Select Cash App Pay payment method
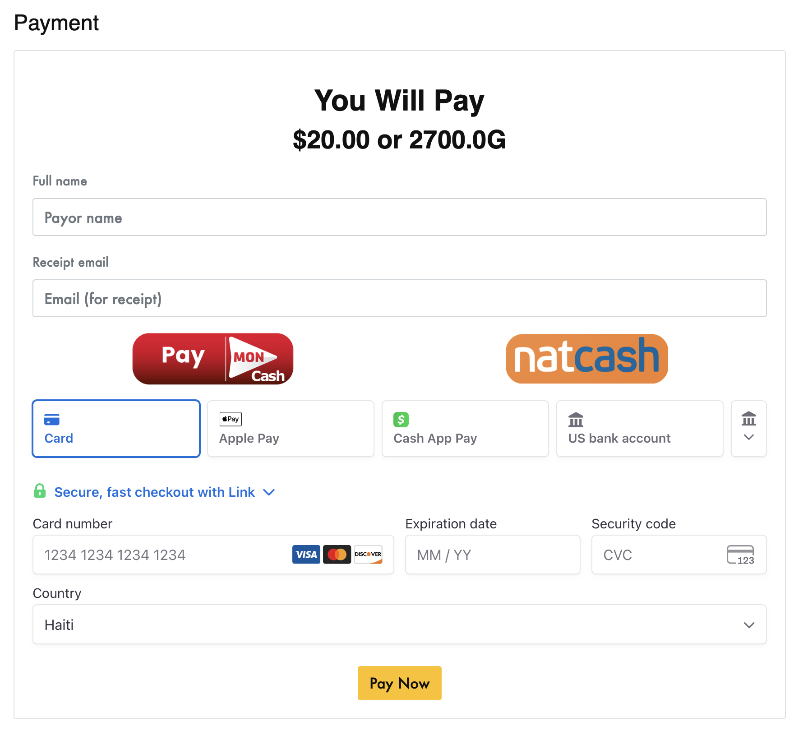The height and width of the screenshot is (740, 803). 465,428
